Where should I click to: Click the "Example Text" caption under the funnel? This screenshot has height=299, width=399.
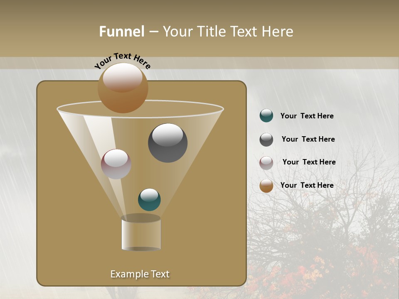[x=140, y=274]
